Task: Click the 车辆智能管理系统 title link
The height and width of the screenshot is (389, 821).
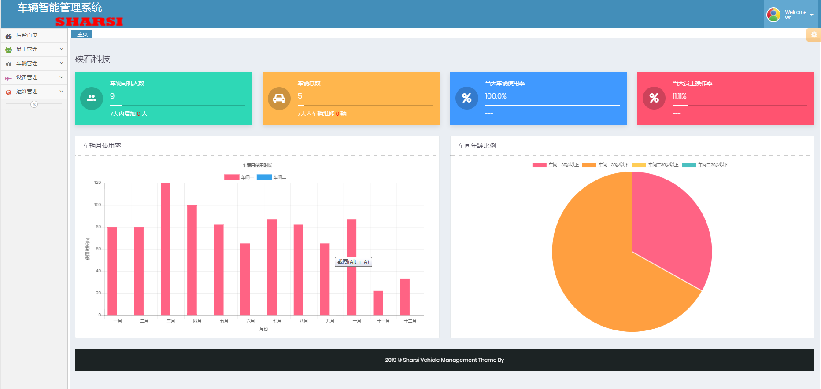Action: (59, 7)
